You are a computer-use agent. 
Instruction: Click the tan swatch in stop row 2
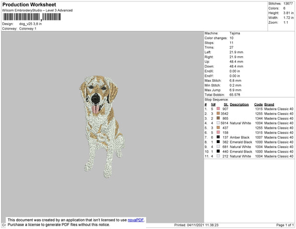218,114
